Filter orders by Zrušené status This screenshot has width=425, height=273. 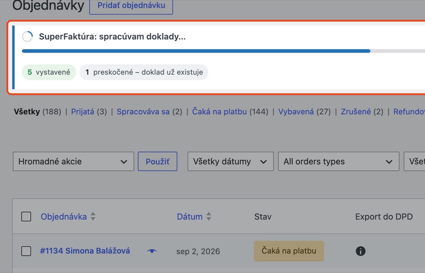(x=356, y=112)
